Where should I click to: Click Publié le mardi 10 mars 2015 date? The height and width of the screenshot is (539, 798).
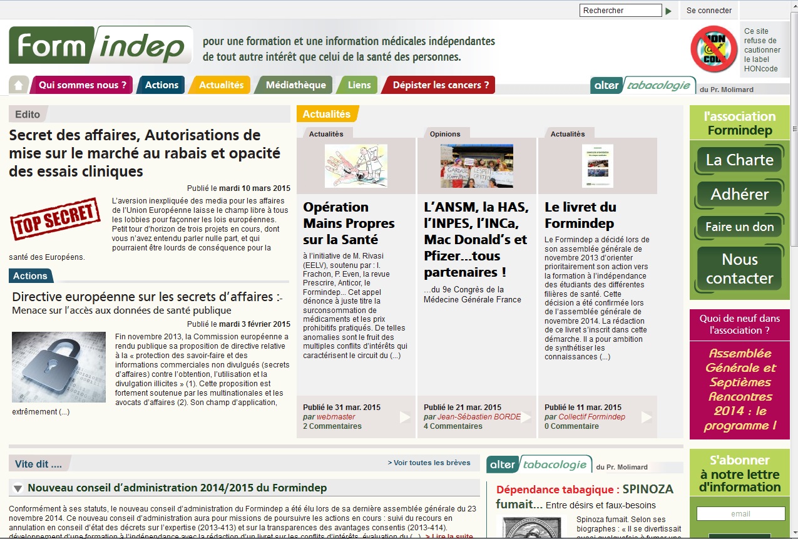click(238, 188)
